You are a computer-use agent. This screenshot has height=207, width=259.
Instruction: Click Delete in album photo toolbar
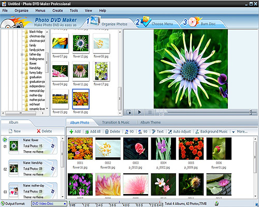click(112, 131)
